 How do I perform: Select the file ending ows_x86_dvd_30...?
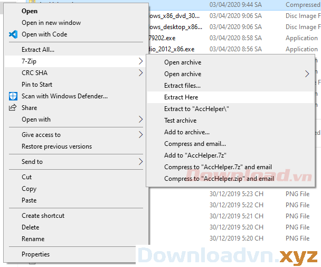pos(174,16)
